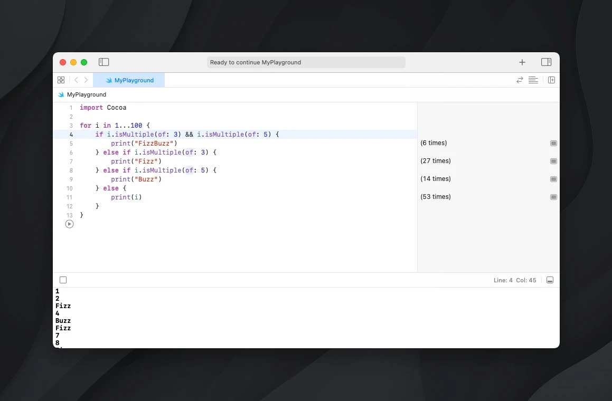Open the related items grid menu
Screen dimensions: 612x401
[x=61, y=80]
